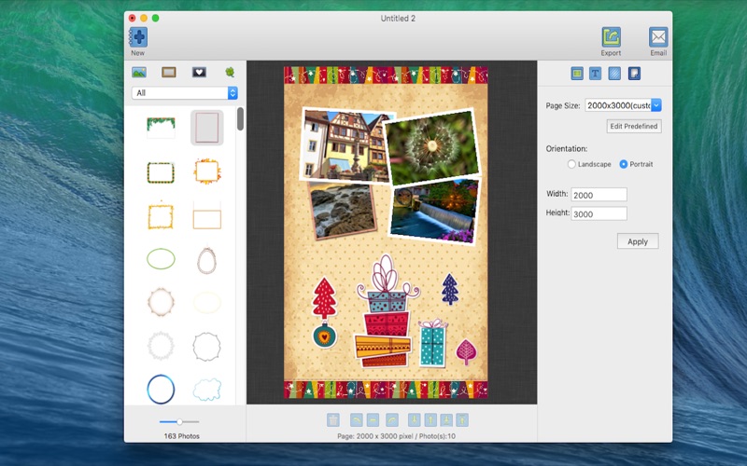Click the Edit Predefined button

pyautogui.click(x=634, y=126)
